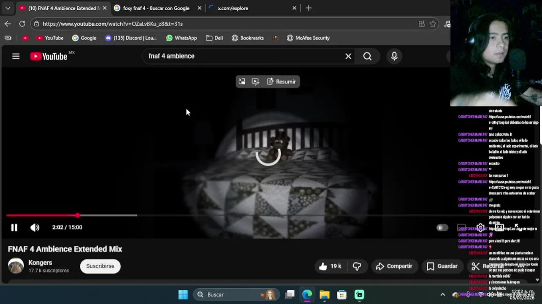Start voice search with microphone

(x=394, y=56)
